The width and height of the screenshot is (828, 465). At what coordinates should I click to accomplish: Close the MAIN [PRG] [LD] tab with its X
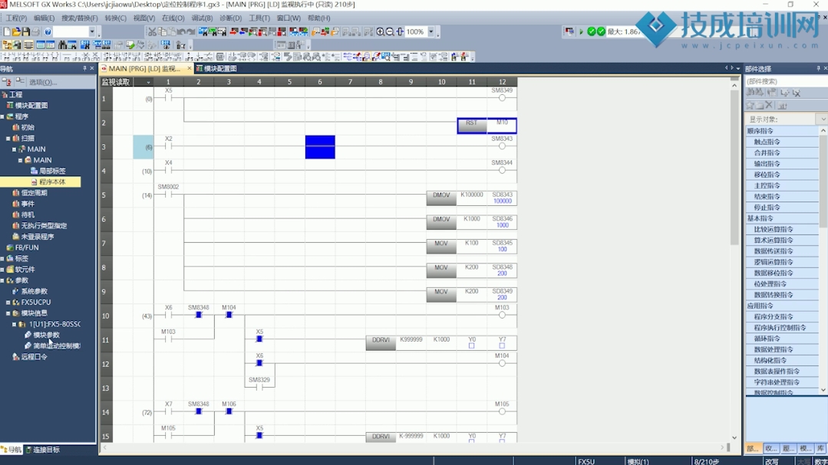click(189, 68)
